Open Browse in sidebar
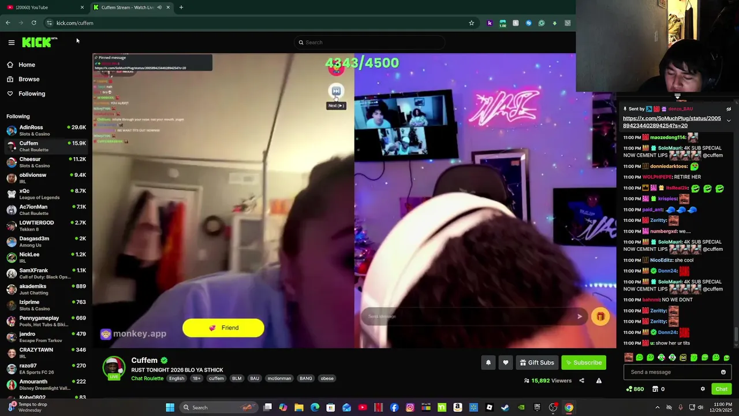Image resolution: width=739 pixels, height=416 pixels. coord(23,79)
